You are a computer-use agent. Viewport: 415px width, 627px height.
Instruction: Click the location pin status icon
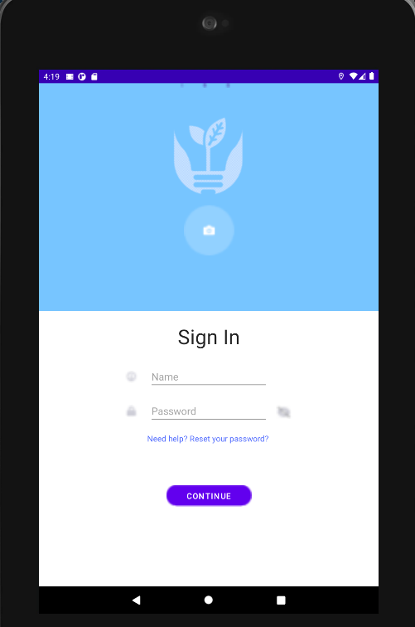click(x=341, y=76)
